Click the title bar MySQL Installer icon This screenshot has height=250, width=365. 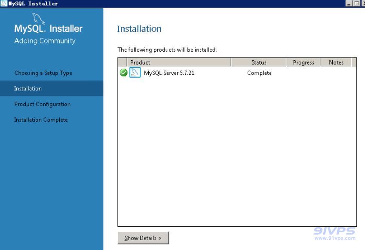coord(4,3)
